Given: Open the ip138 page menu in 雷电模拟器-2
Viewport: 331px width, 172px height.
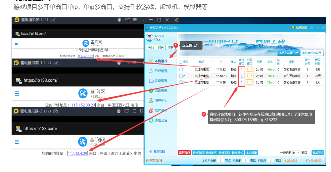Looking at the screenshot, I should tap(17, 142).
